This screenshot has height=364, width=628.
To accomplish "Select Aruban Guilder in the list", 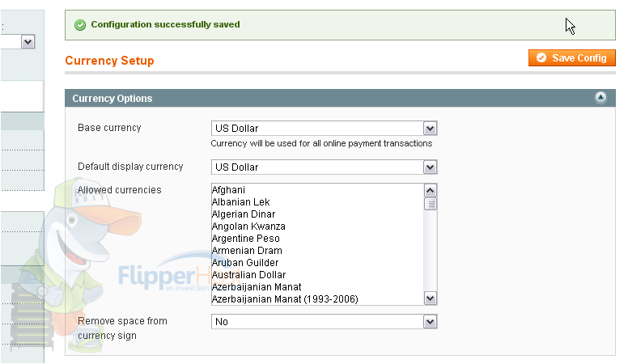I will 245,263.
